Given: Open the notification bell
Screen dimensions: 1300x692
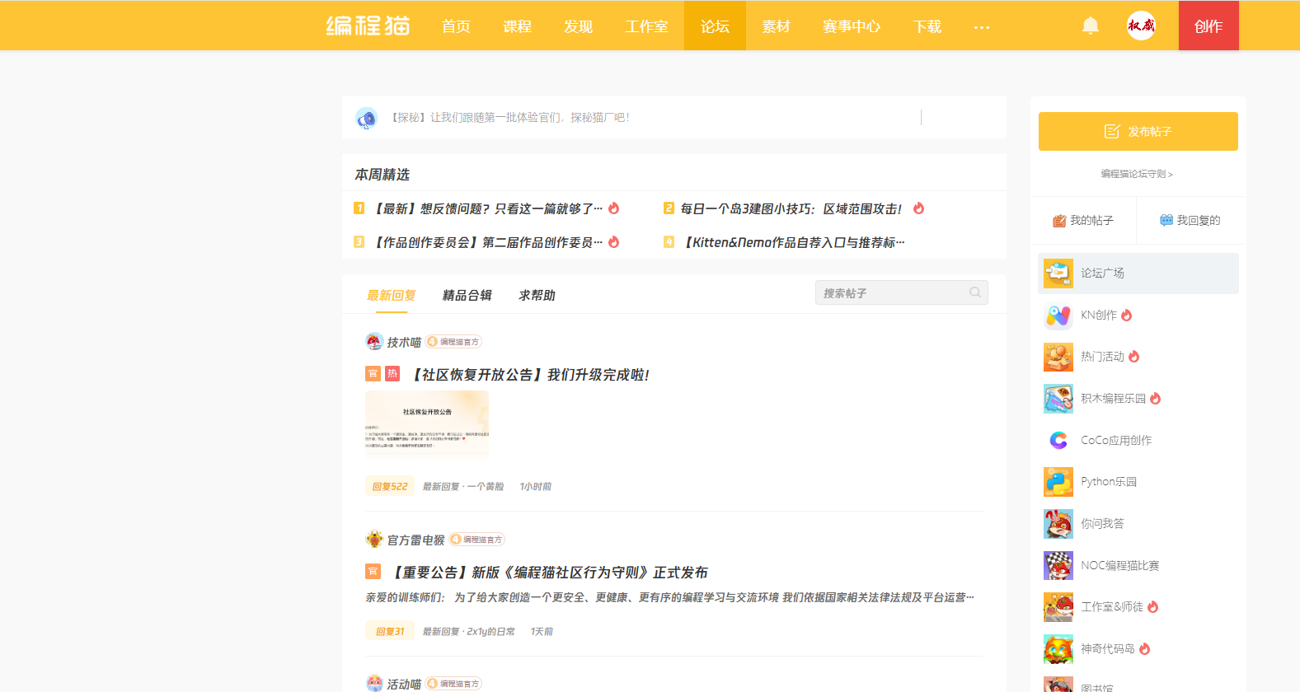Looking at the screenshot, I should point(1091,26).
